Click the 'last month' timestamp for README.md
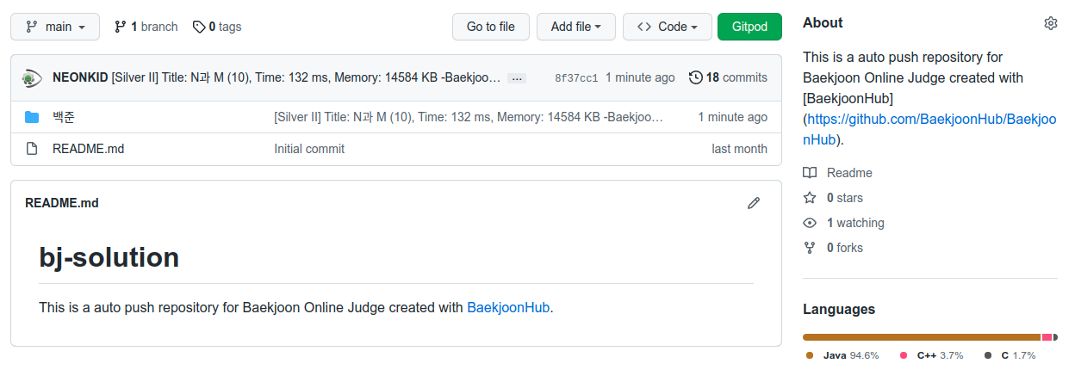 [739, 149]
